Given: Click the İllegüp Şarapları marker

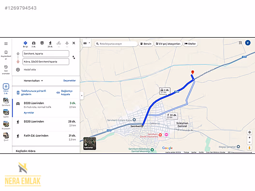Looking at the screenshot, I should [238, 147].
